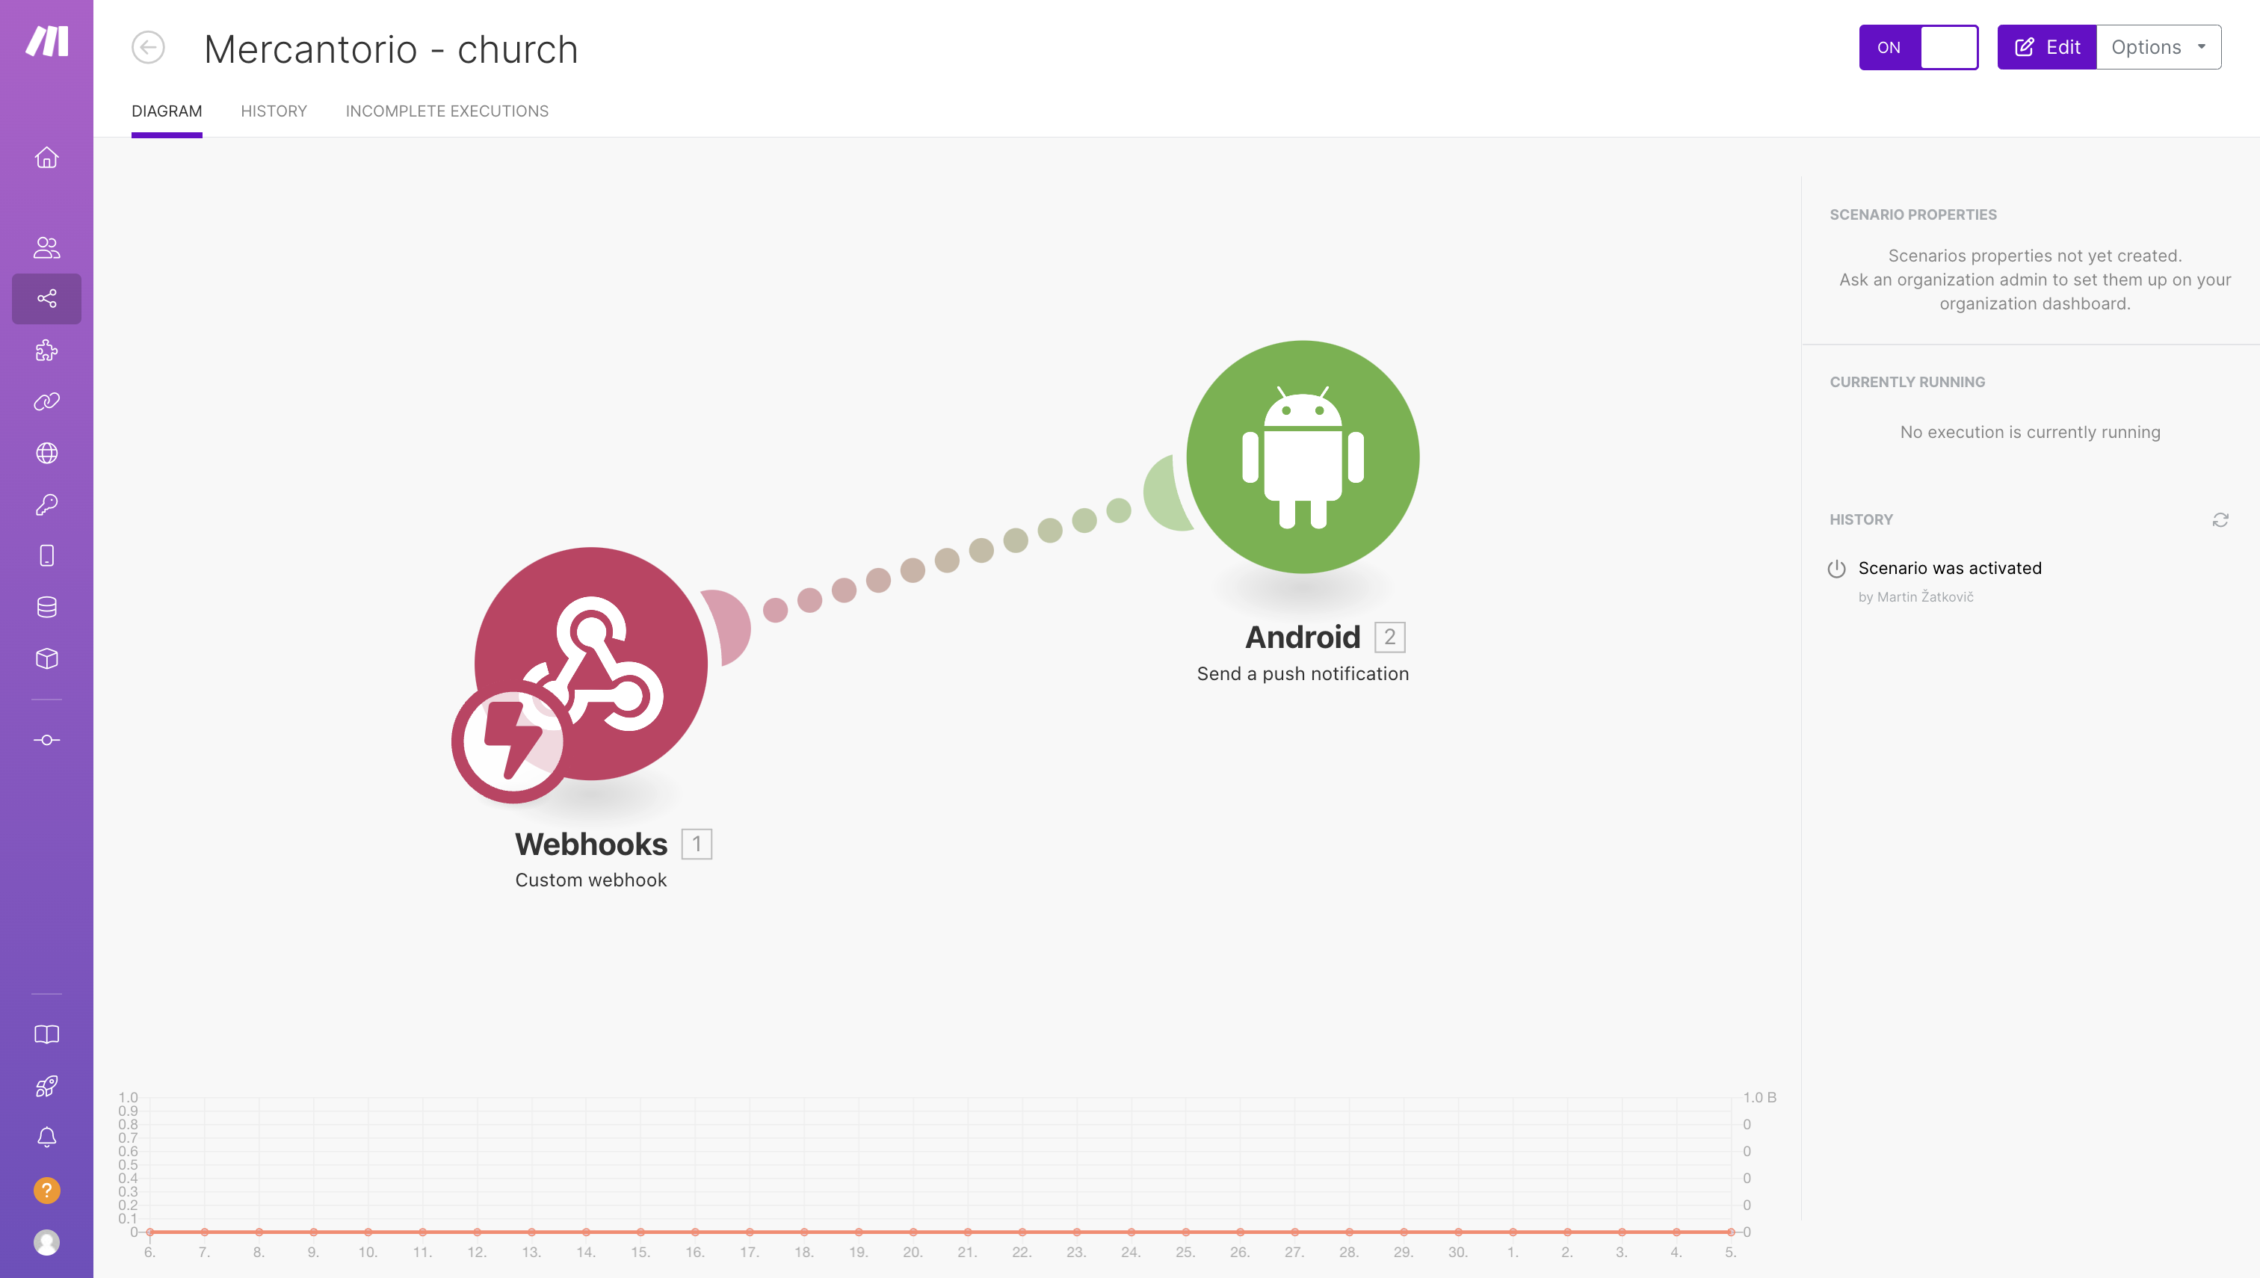Click the organization/globe sidebar icon
Screen dimensions: 2260x1278
coord(46,454)
